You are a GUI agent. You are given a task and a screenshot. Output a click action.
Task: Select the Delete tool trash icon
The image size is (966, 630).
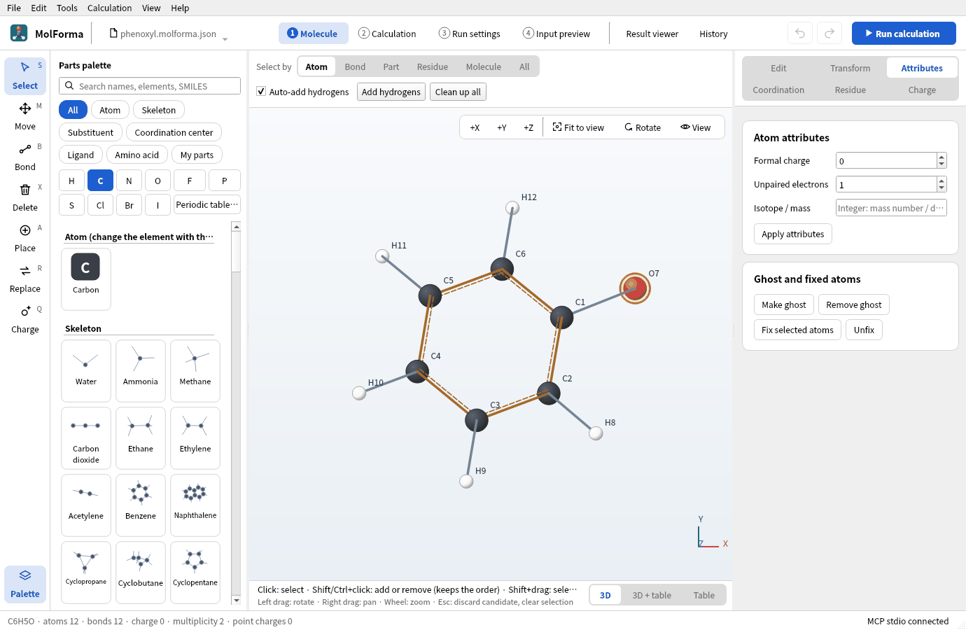pos(25,190)
